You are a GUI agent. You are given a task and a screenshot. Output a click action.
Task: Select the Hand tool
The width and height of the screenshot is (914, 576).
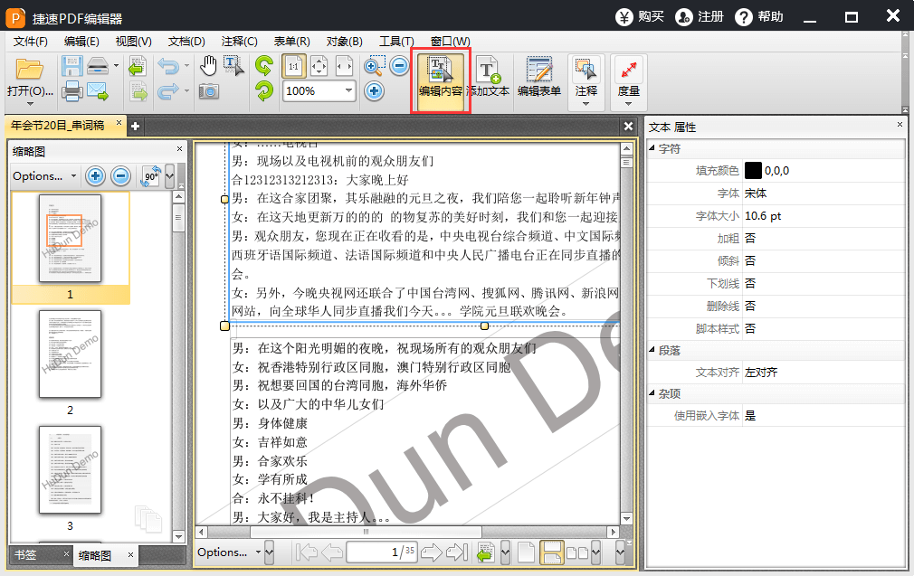(x=208, y=66)
